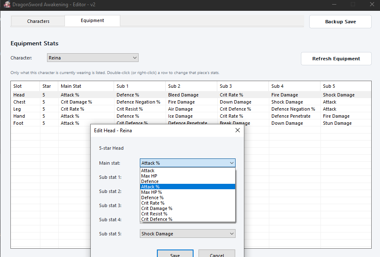Viewport: 380px width, 257px height.
Task: Click Refresh Equipment button
Action: coord(336,59)
